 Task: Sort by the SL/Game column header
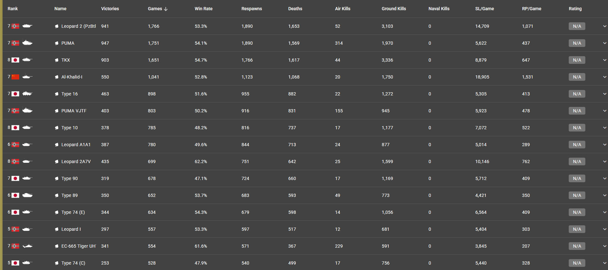coord(484,9)
